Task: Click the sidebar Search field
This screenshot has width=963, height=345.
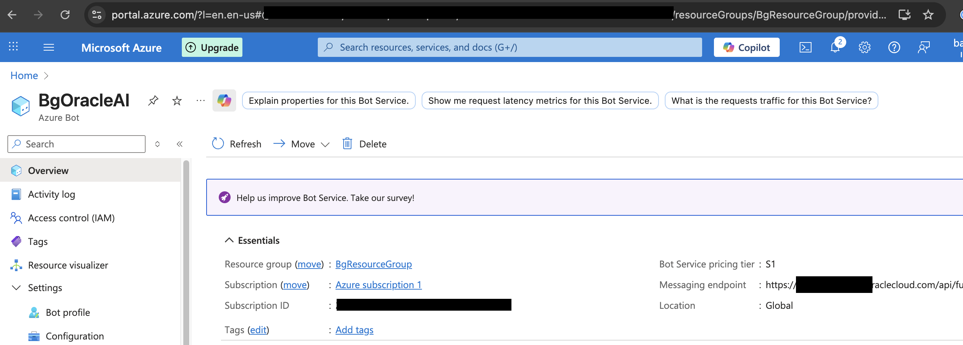Action: [76, 144]
